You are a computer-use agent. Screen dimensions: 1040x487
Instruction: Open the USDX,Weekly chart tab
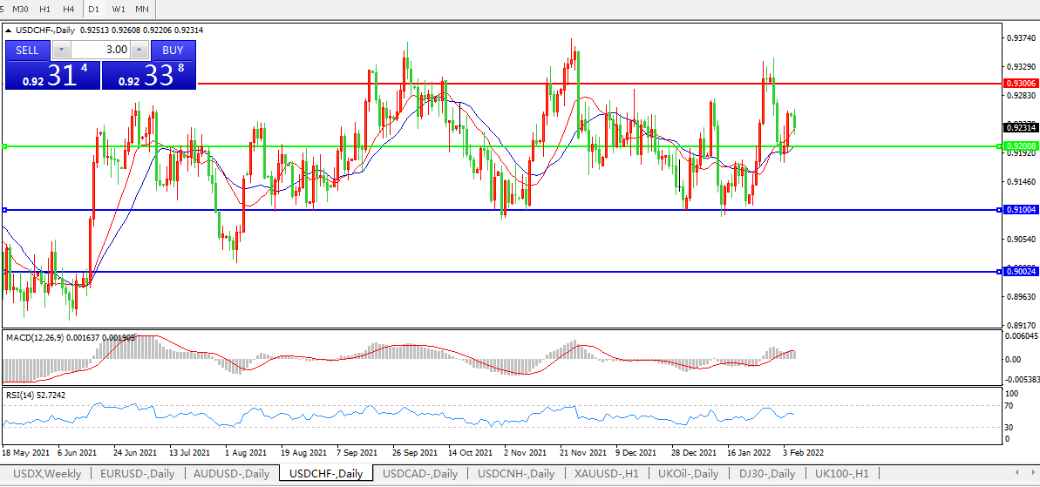coord(47,474)
